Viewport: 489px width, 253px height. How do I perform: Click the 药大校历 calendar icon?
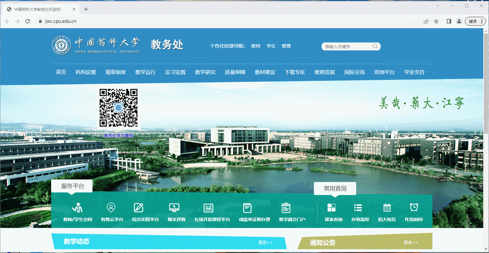pyautogui.click(x=387, y=208)
